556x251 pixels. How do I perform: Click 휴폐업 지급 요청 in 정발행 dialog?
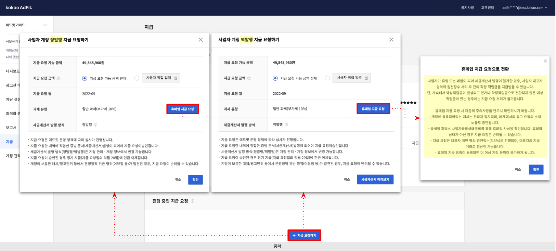coord(182,109)
